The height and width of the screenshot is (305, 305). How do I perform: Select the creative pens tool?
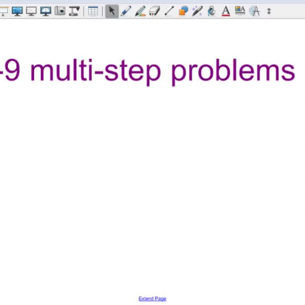tap(140, 11)
